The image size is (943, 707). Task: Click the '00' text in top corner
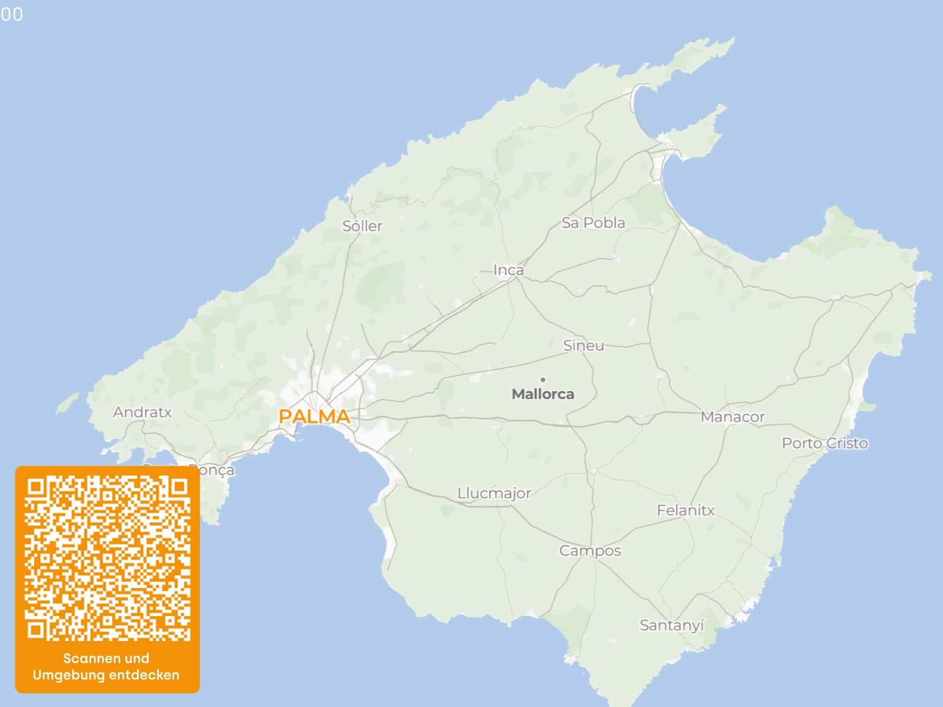pos(12,15)
